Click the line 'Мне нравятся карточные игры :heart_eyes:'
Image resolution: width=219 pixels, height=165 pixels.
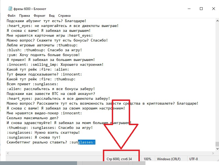[x=50, y=36]
